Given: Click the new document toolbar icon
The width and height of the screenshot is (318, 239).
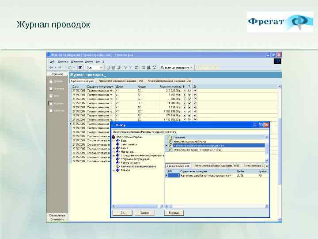Looking at the screenshot, I should (108, 67).
